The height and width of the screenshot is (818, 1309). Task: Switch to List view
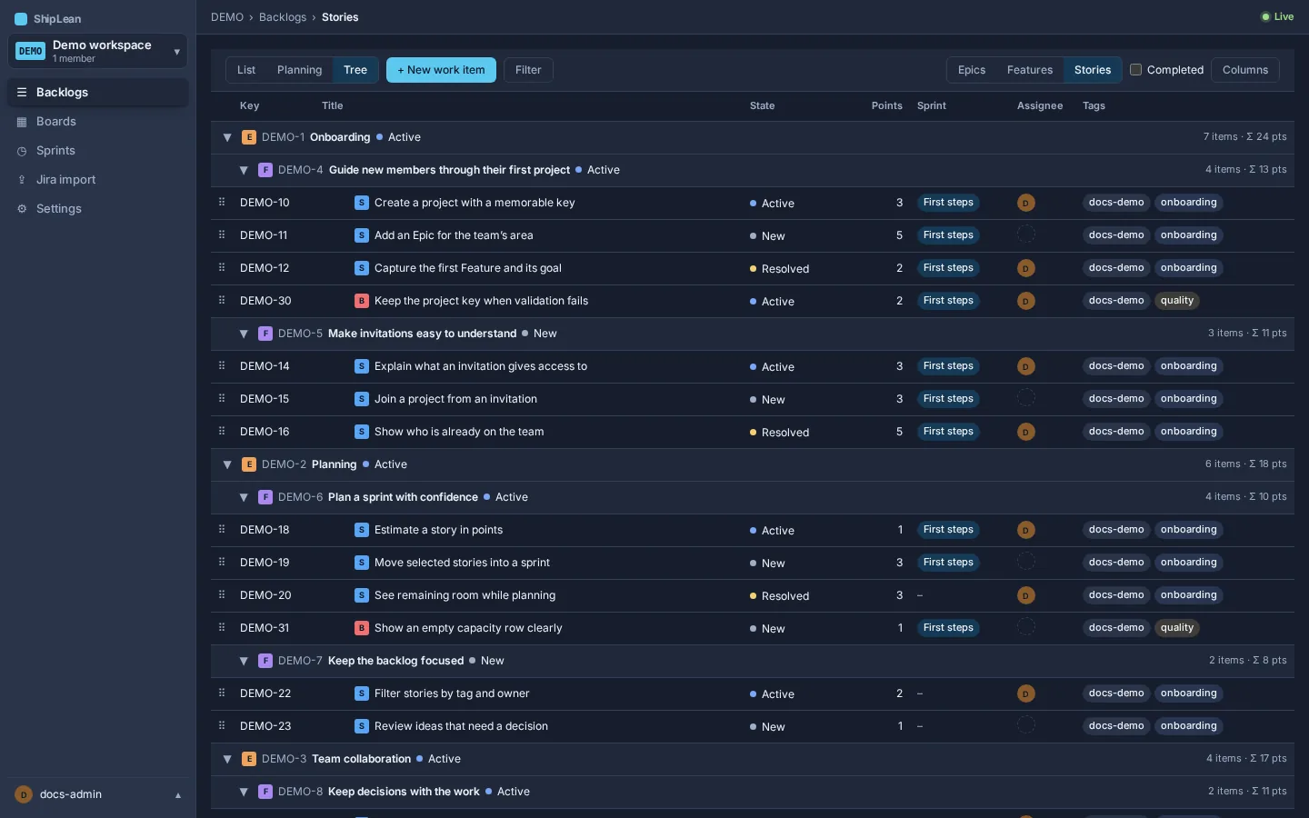pos(246,70)
